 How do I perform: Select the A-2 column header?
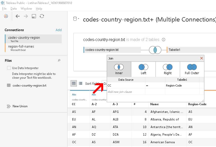[94, 104]
